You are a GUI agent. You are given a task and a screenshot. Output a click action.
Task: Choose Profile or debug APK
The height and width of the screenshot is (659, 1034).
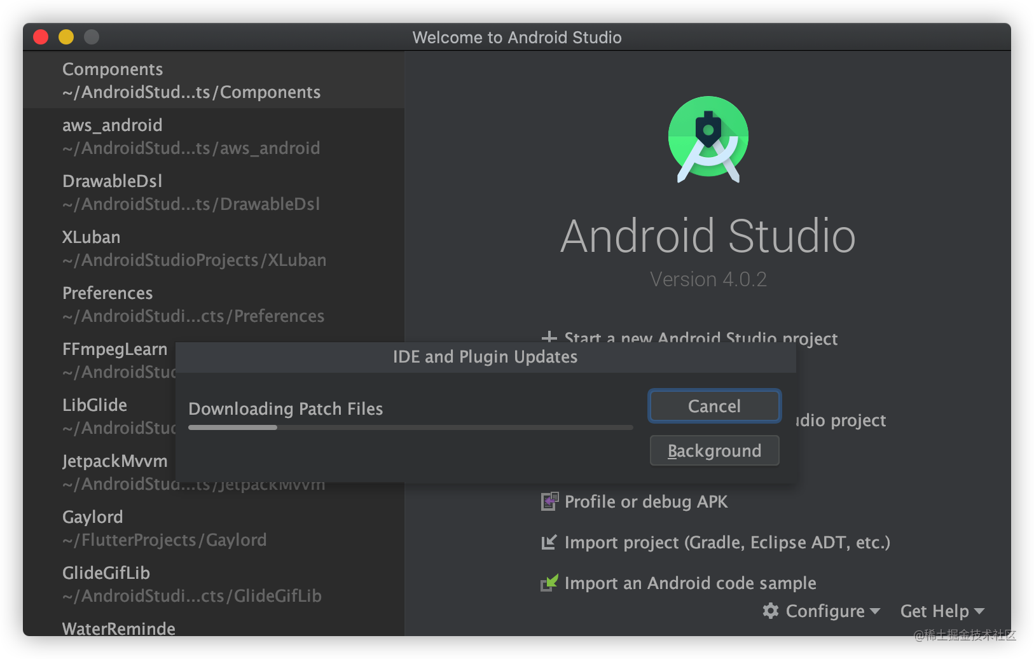pos(646,501)
